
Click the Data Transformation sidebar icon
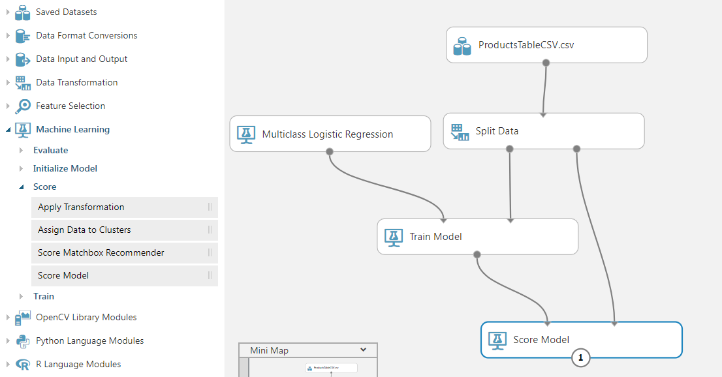pos(22,82)
